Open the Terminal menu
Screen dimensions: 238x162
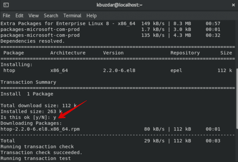coord(72,15)
